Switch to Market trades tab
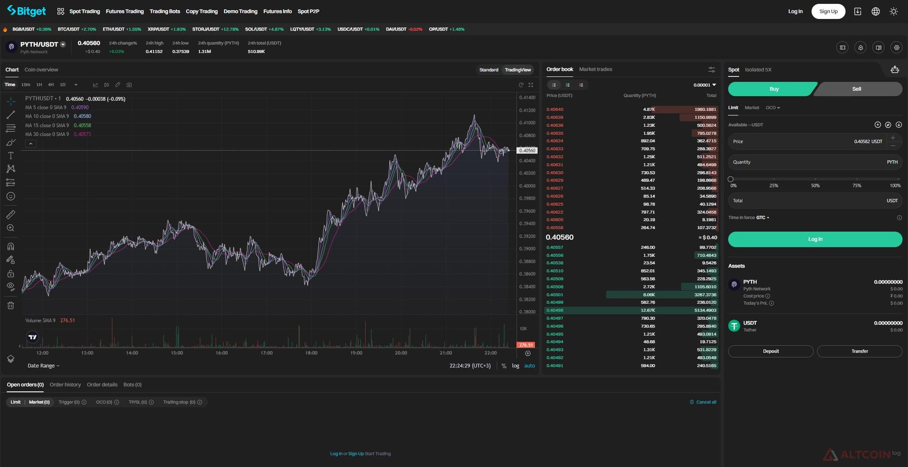The width and height of the screenshot is (908, 467). coord(595,70)
